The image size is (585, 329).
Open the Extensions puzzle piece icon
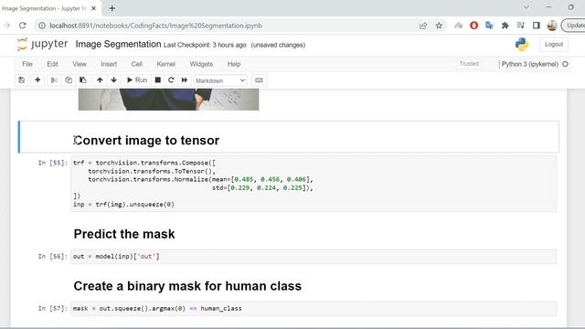click(505, 26)
